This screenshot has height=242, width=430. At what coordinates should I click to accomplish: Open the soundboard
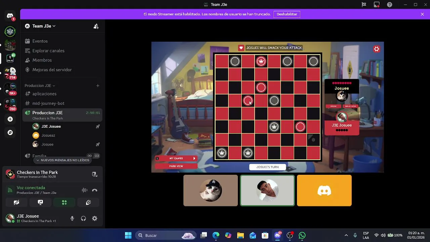88,202
